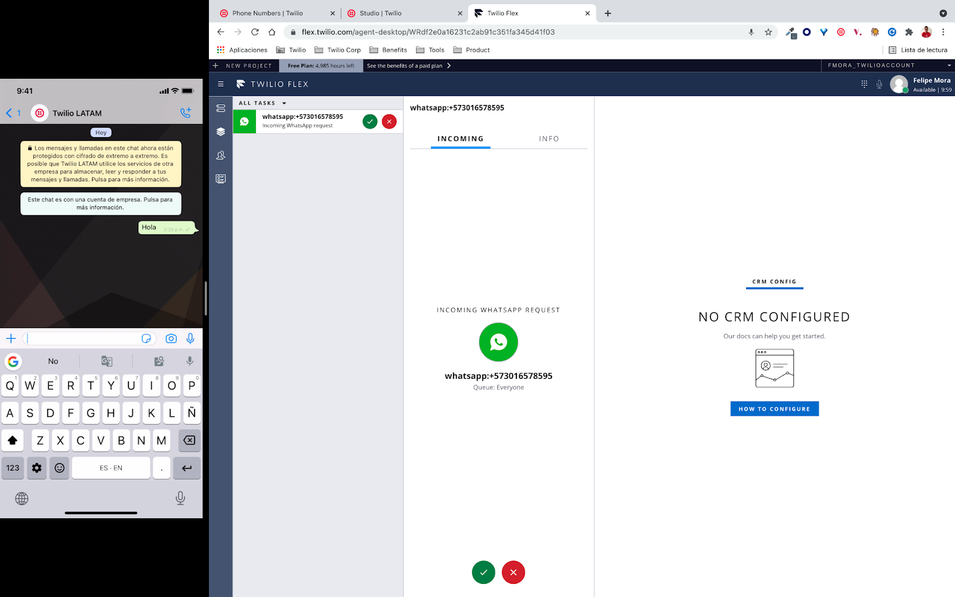Image resolution: width=955 pixels, height=597 pixels.
Task: Click the HOW TO CONFIGURE button
Action: click(x=775, y=409)
